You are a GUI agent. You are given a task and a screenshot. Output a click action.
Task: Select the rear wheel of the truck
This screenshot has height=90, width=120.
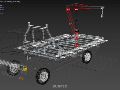tap(87, 57)
